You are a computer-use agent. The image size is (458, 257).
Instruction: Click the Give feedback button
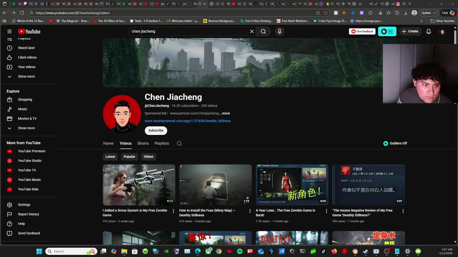coord(362,31)
